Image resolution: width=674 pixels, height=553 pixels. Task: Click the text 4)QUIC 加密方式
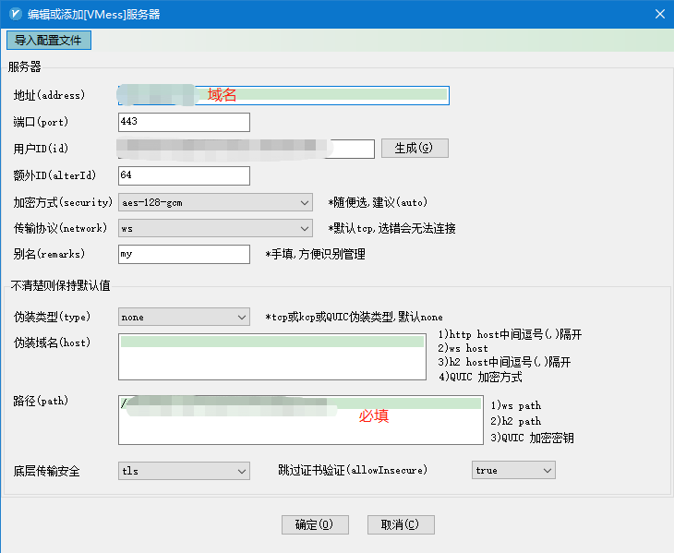coord(480,377)
